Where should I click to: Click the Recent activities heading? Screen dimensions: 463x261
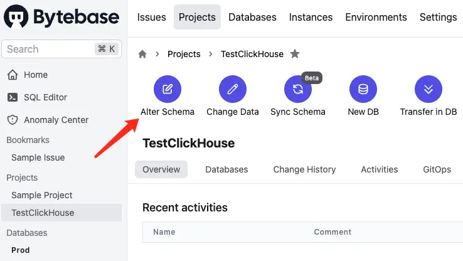185,208
